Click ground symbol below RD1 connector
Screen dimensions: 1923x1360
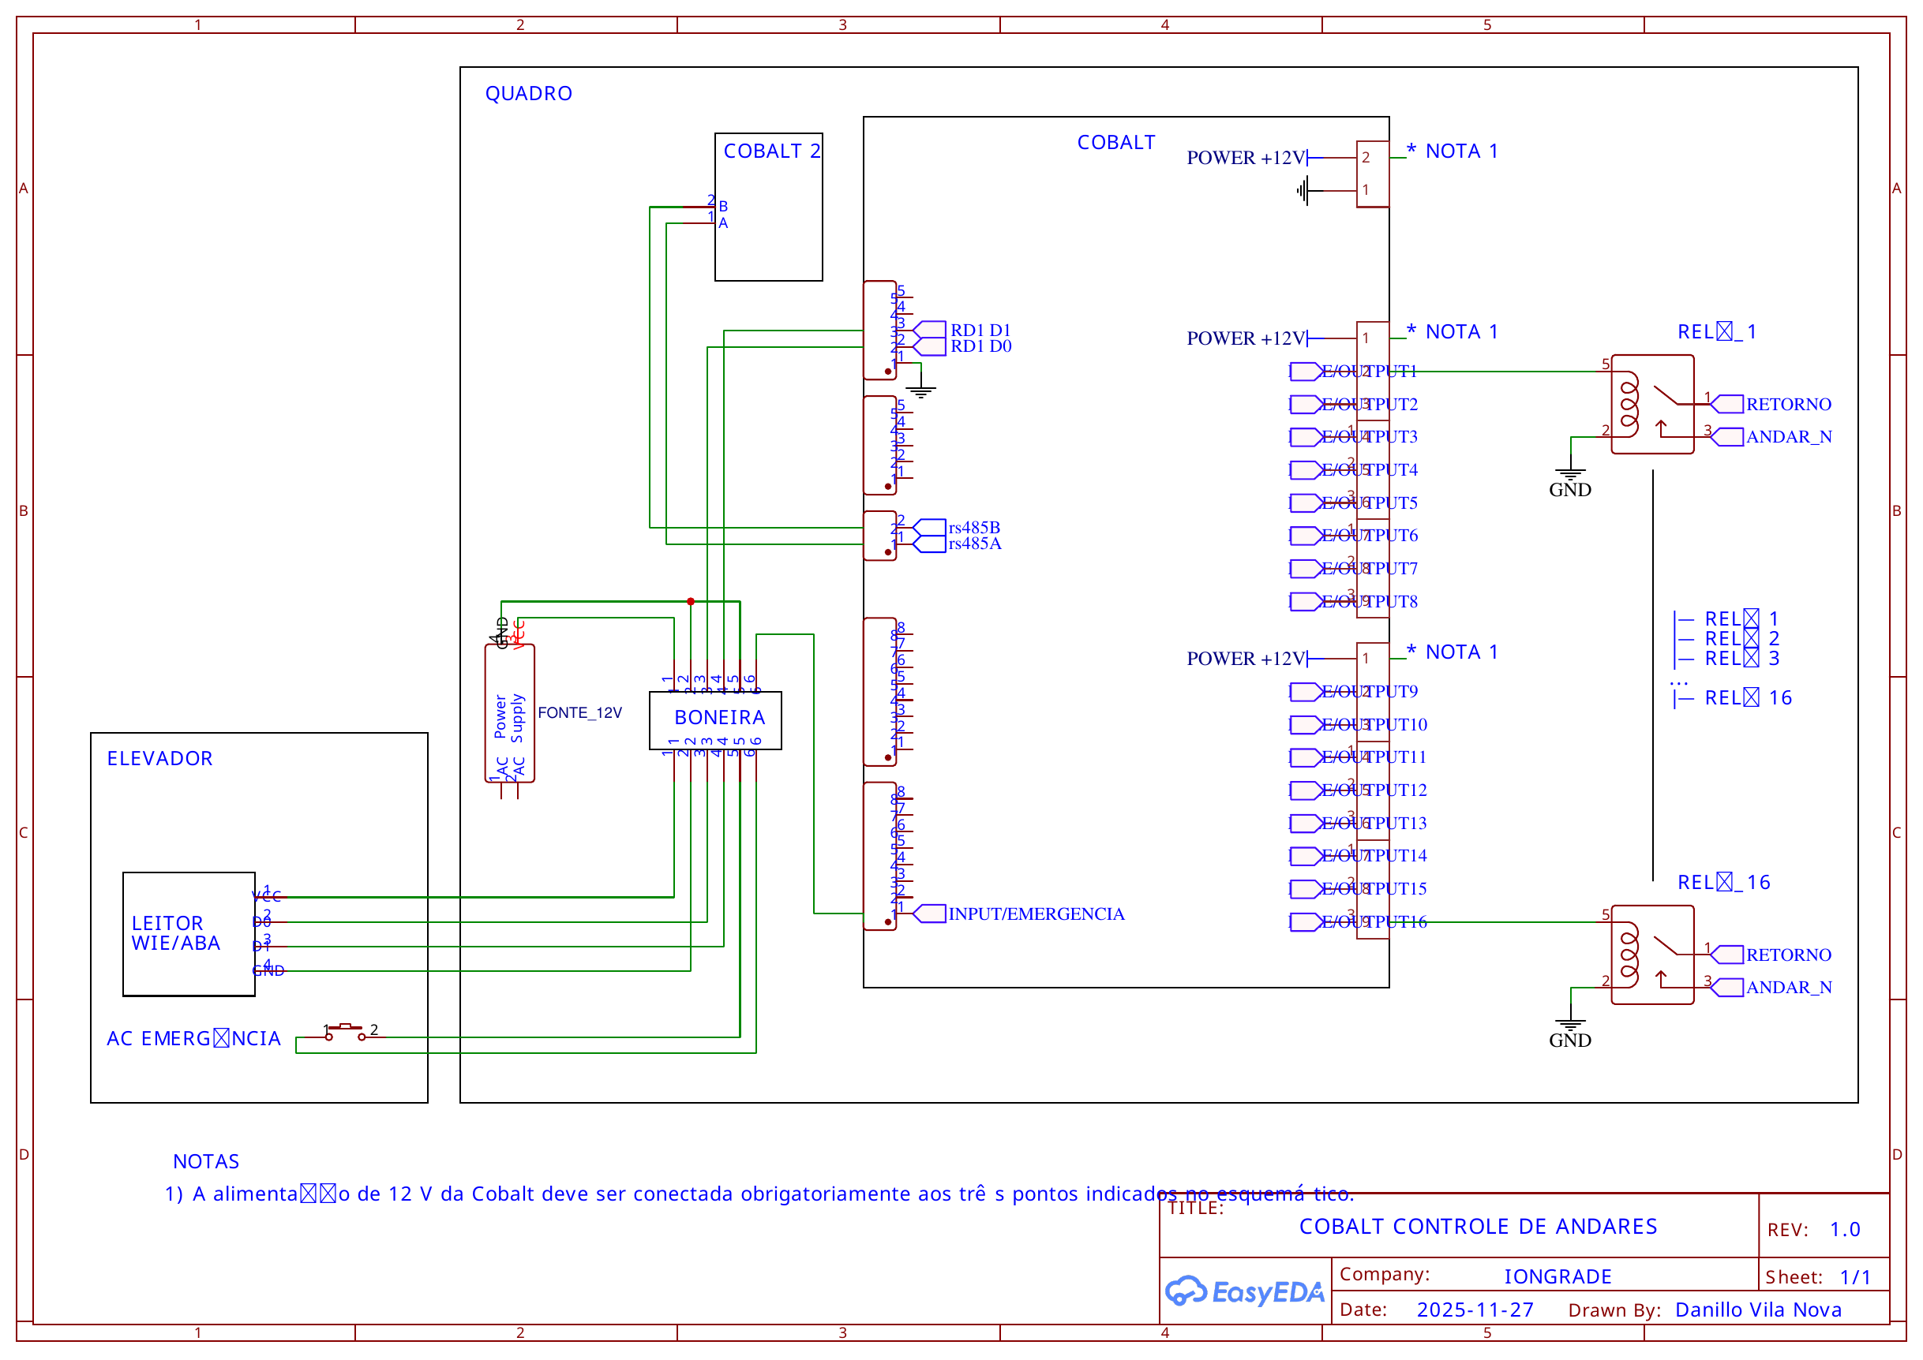(x=921, y=390)
